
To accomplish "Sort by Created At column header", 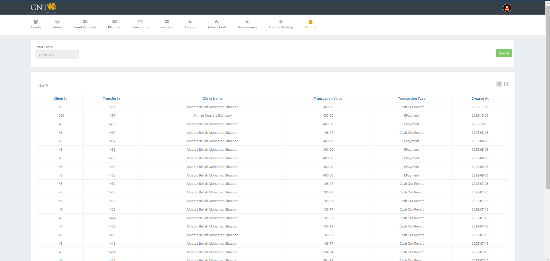I will coord(480,99).
